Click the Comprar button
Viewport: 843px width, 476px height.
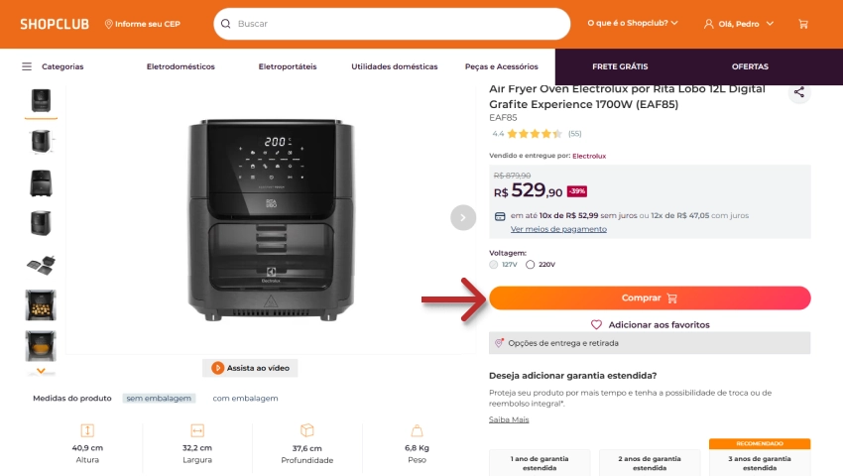[x=650, y=297]
